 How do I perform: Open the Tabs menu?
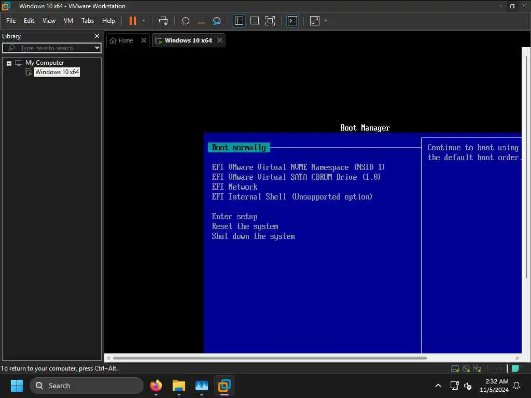[88, 21]
